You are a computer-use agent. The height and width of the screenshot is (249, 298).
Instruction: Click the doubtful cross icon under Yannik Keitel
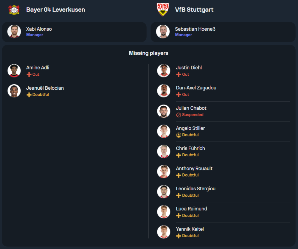(179, 236)
